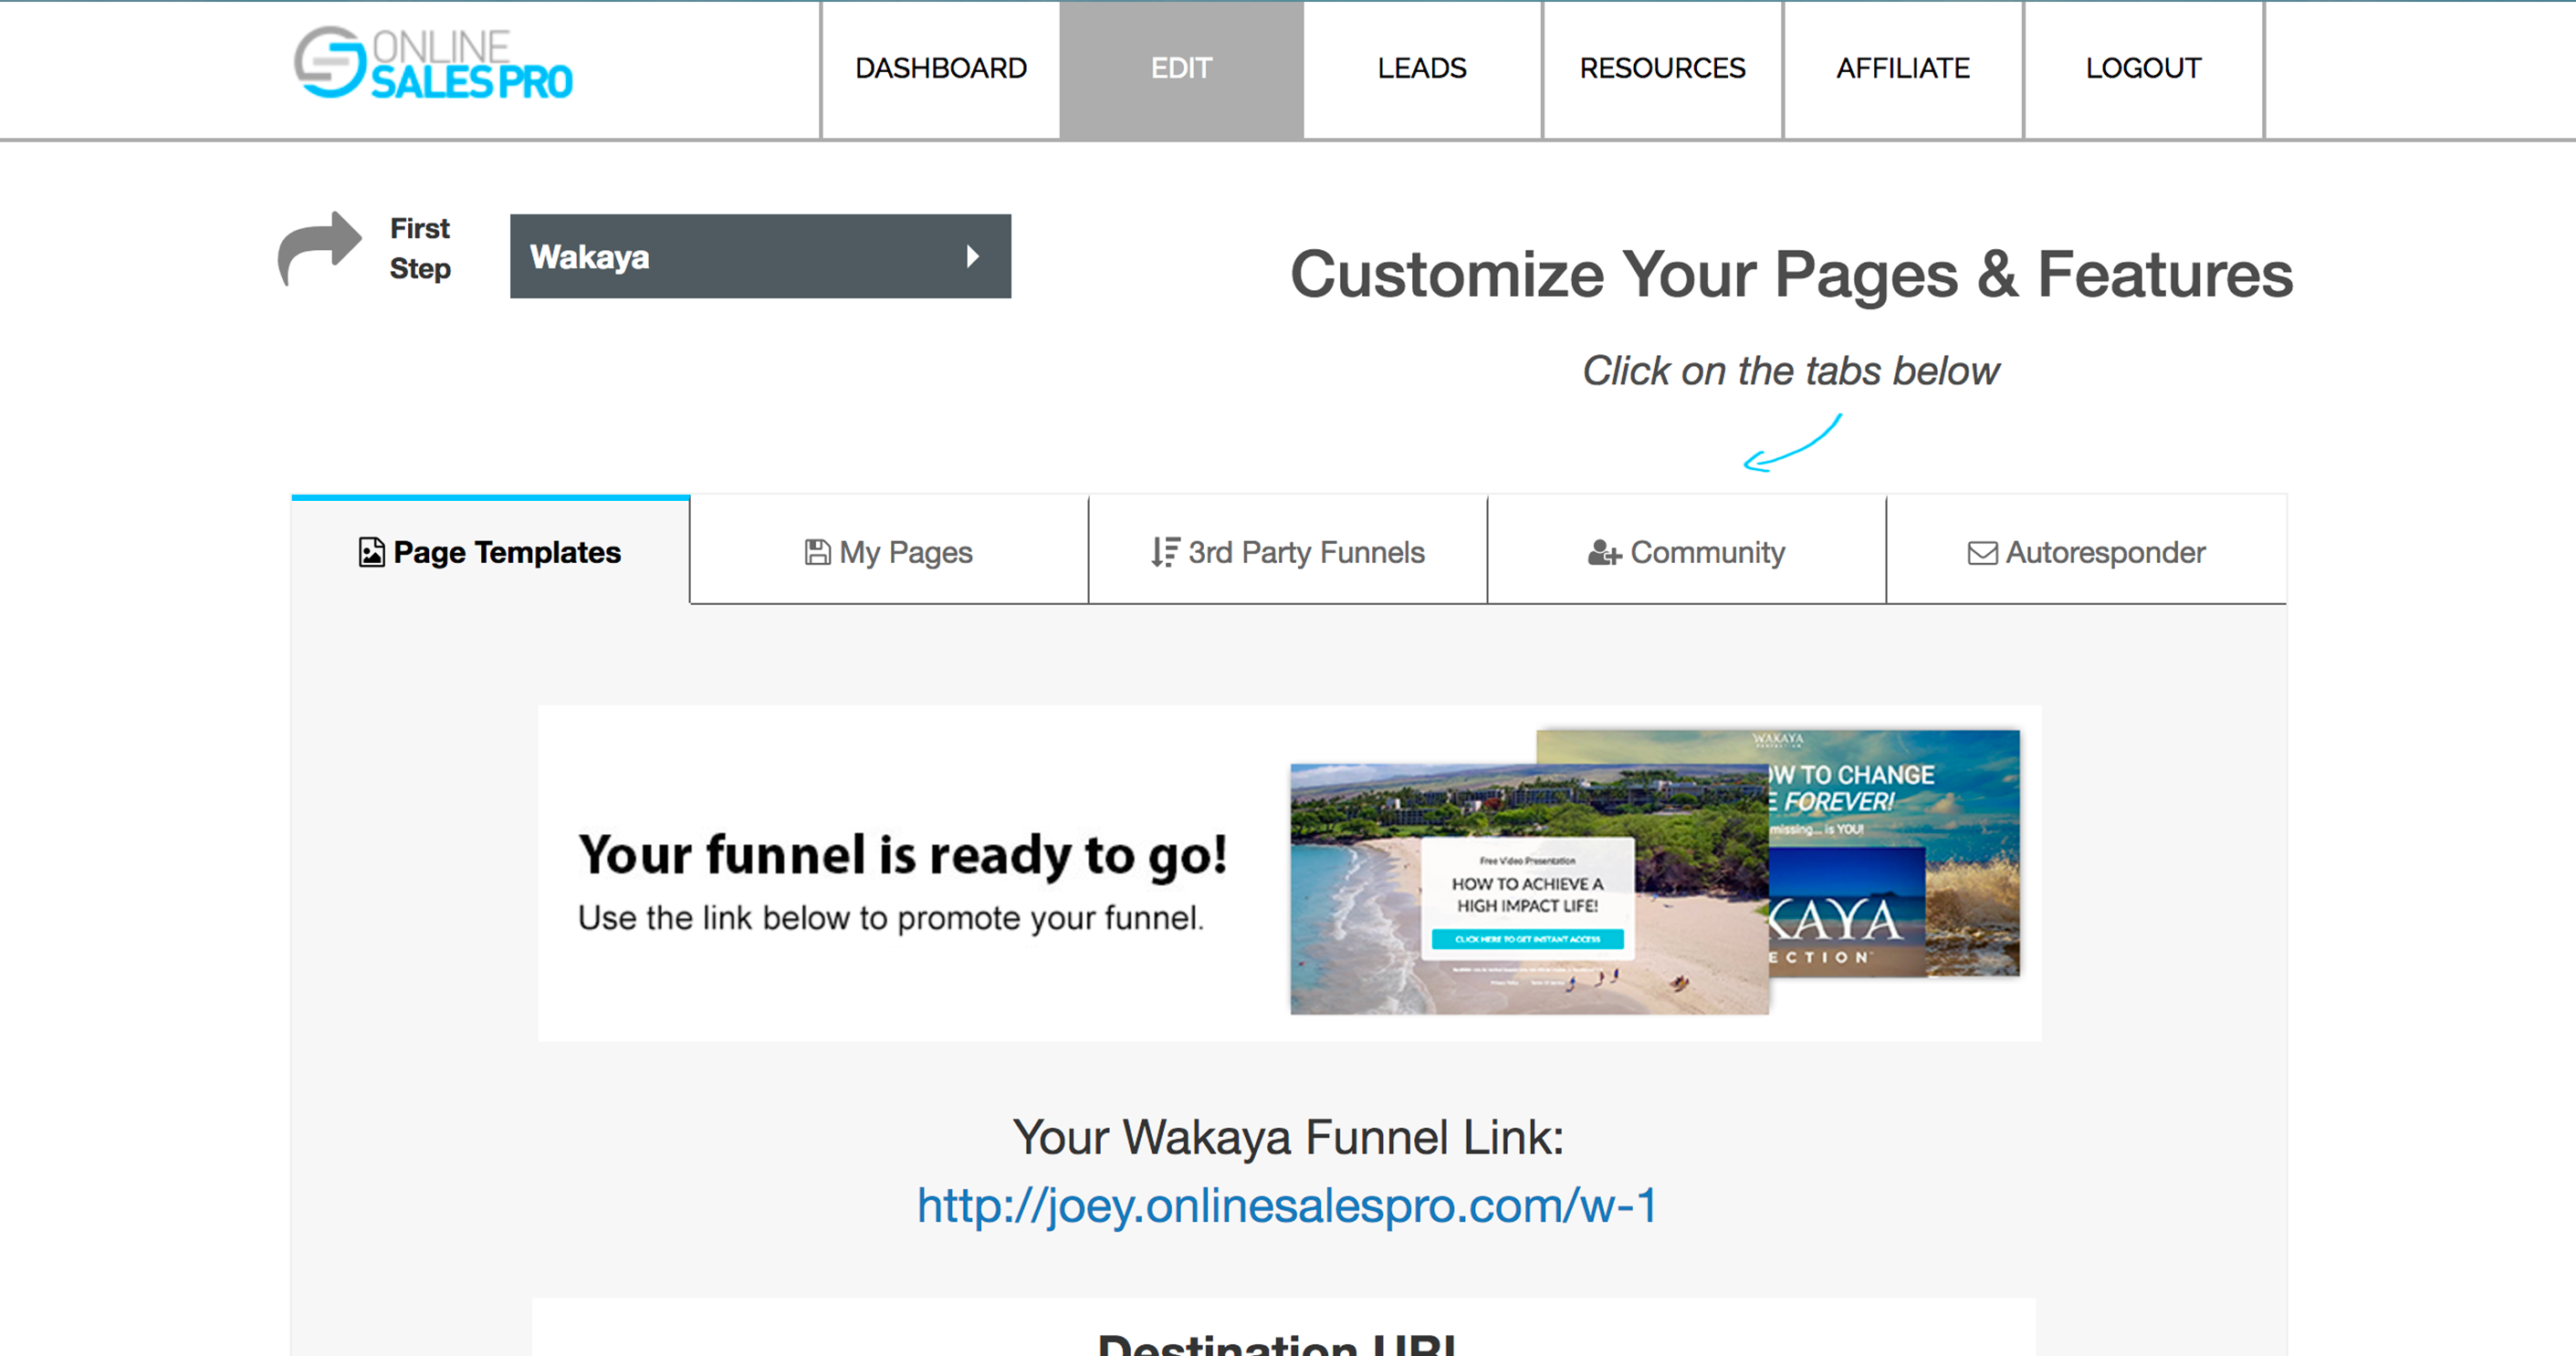The height and width of the screenshot is (1356, 2576).
Task: Open the Leads menu item
Action: [1421, 68]
